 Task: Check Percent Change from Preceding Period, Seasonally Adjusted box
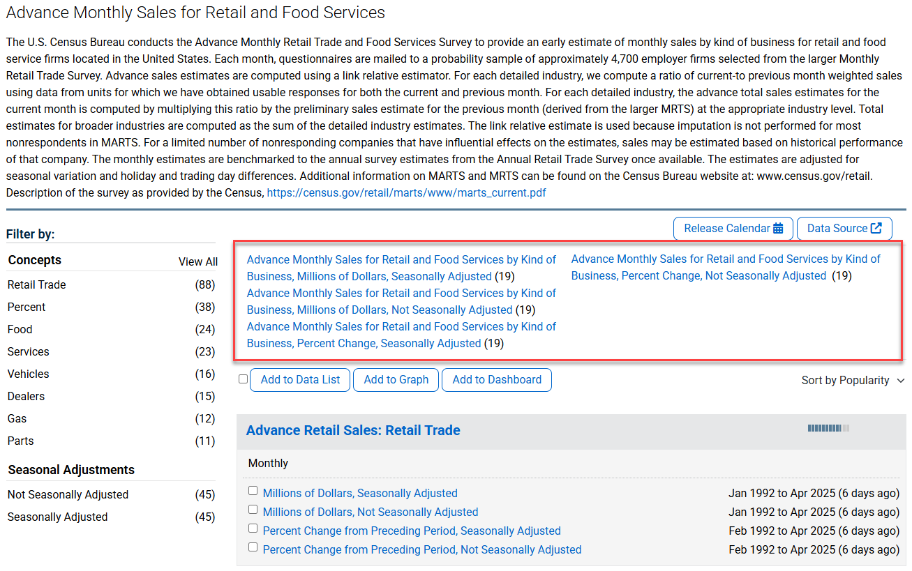click(x=253, y=528)
